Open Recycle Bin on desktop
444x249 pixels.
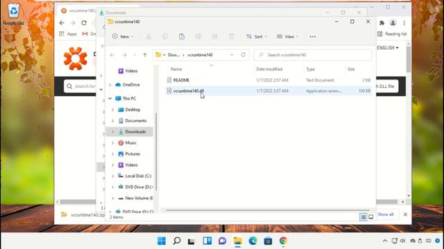[13, 14]
